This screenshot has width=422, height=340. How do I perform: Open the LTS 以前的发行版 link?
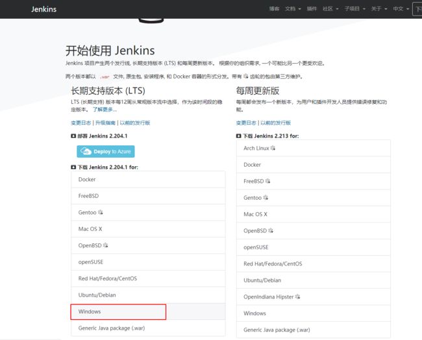click(x=135, y=123)
